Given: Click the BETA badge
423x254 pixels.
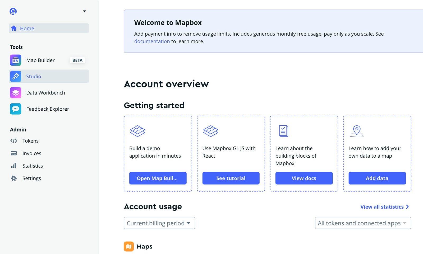Looking at the screenshot, I should [x=77, y=60].
